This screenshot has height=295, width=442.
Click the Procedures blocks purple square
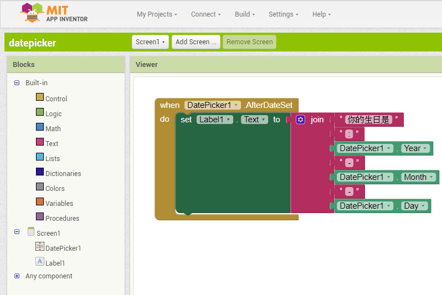click(x=40, y=216)
